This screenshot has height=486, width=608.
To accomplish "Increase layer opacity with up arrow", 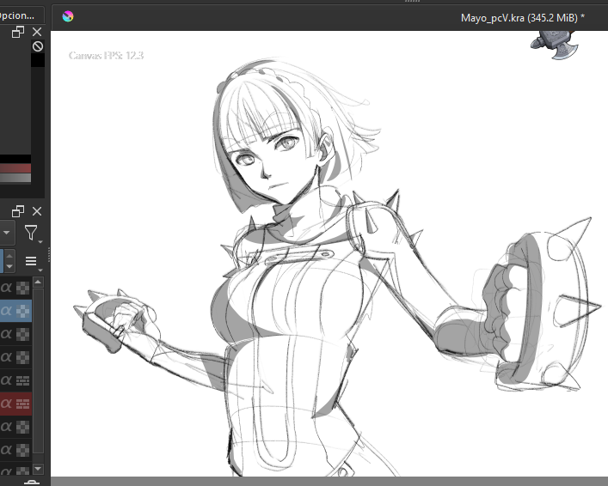I will tap(9, 256).
